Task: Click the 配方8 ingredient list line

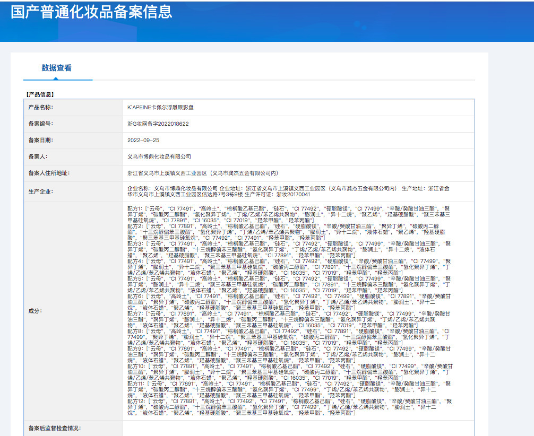Action: (x=289, y=337)
